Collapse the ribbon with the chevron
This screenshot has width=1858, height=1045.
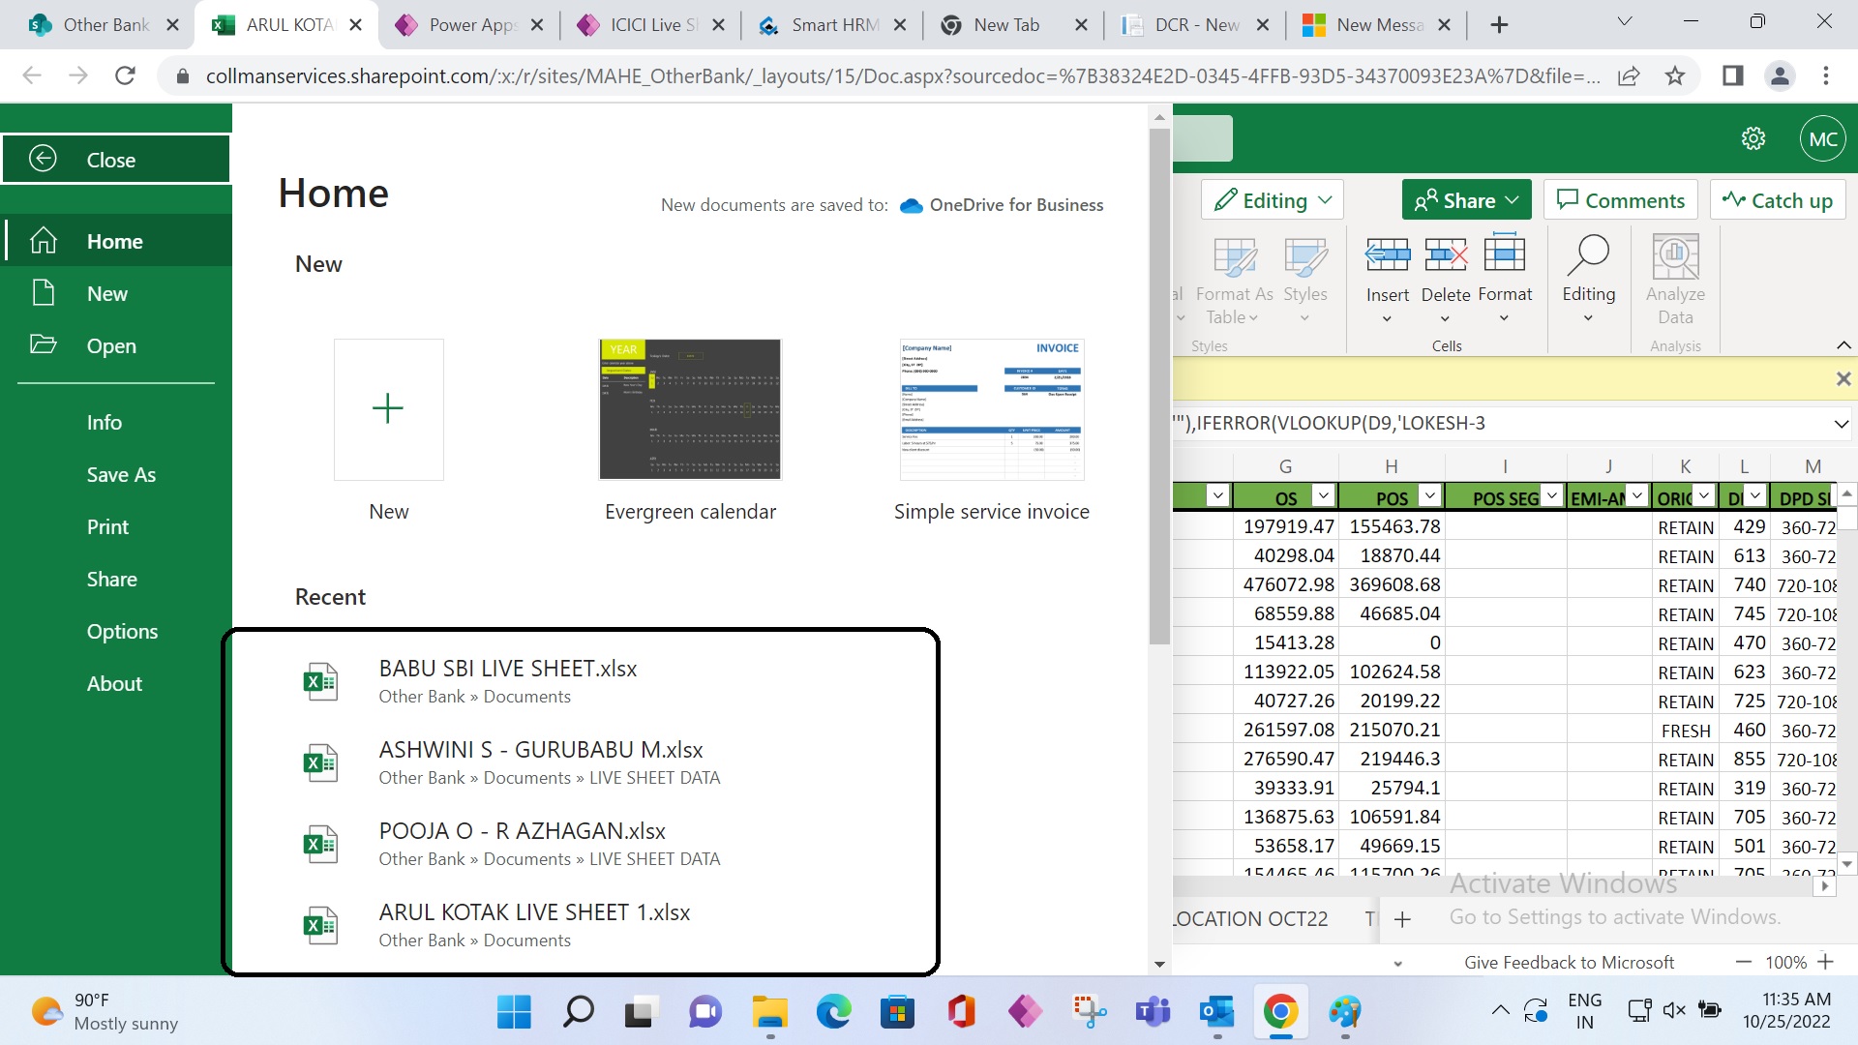(x=1843, y=345)
